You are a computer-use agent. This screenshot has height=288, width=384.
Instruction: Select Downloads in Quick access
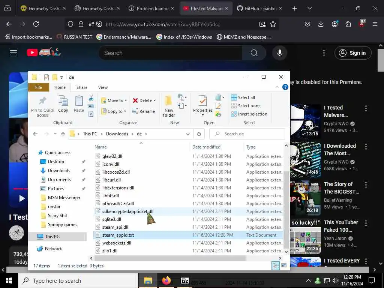[59, 171]
